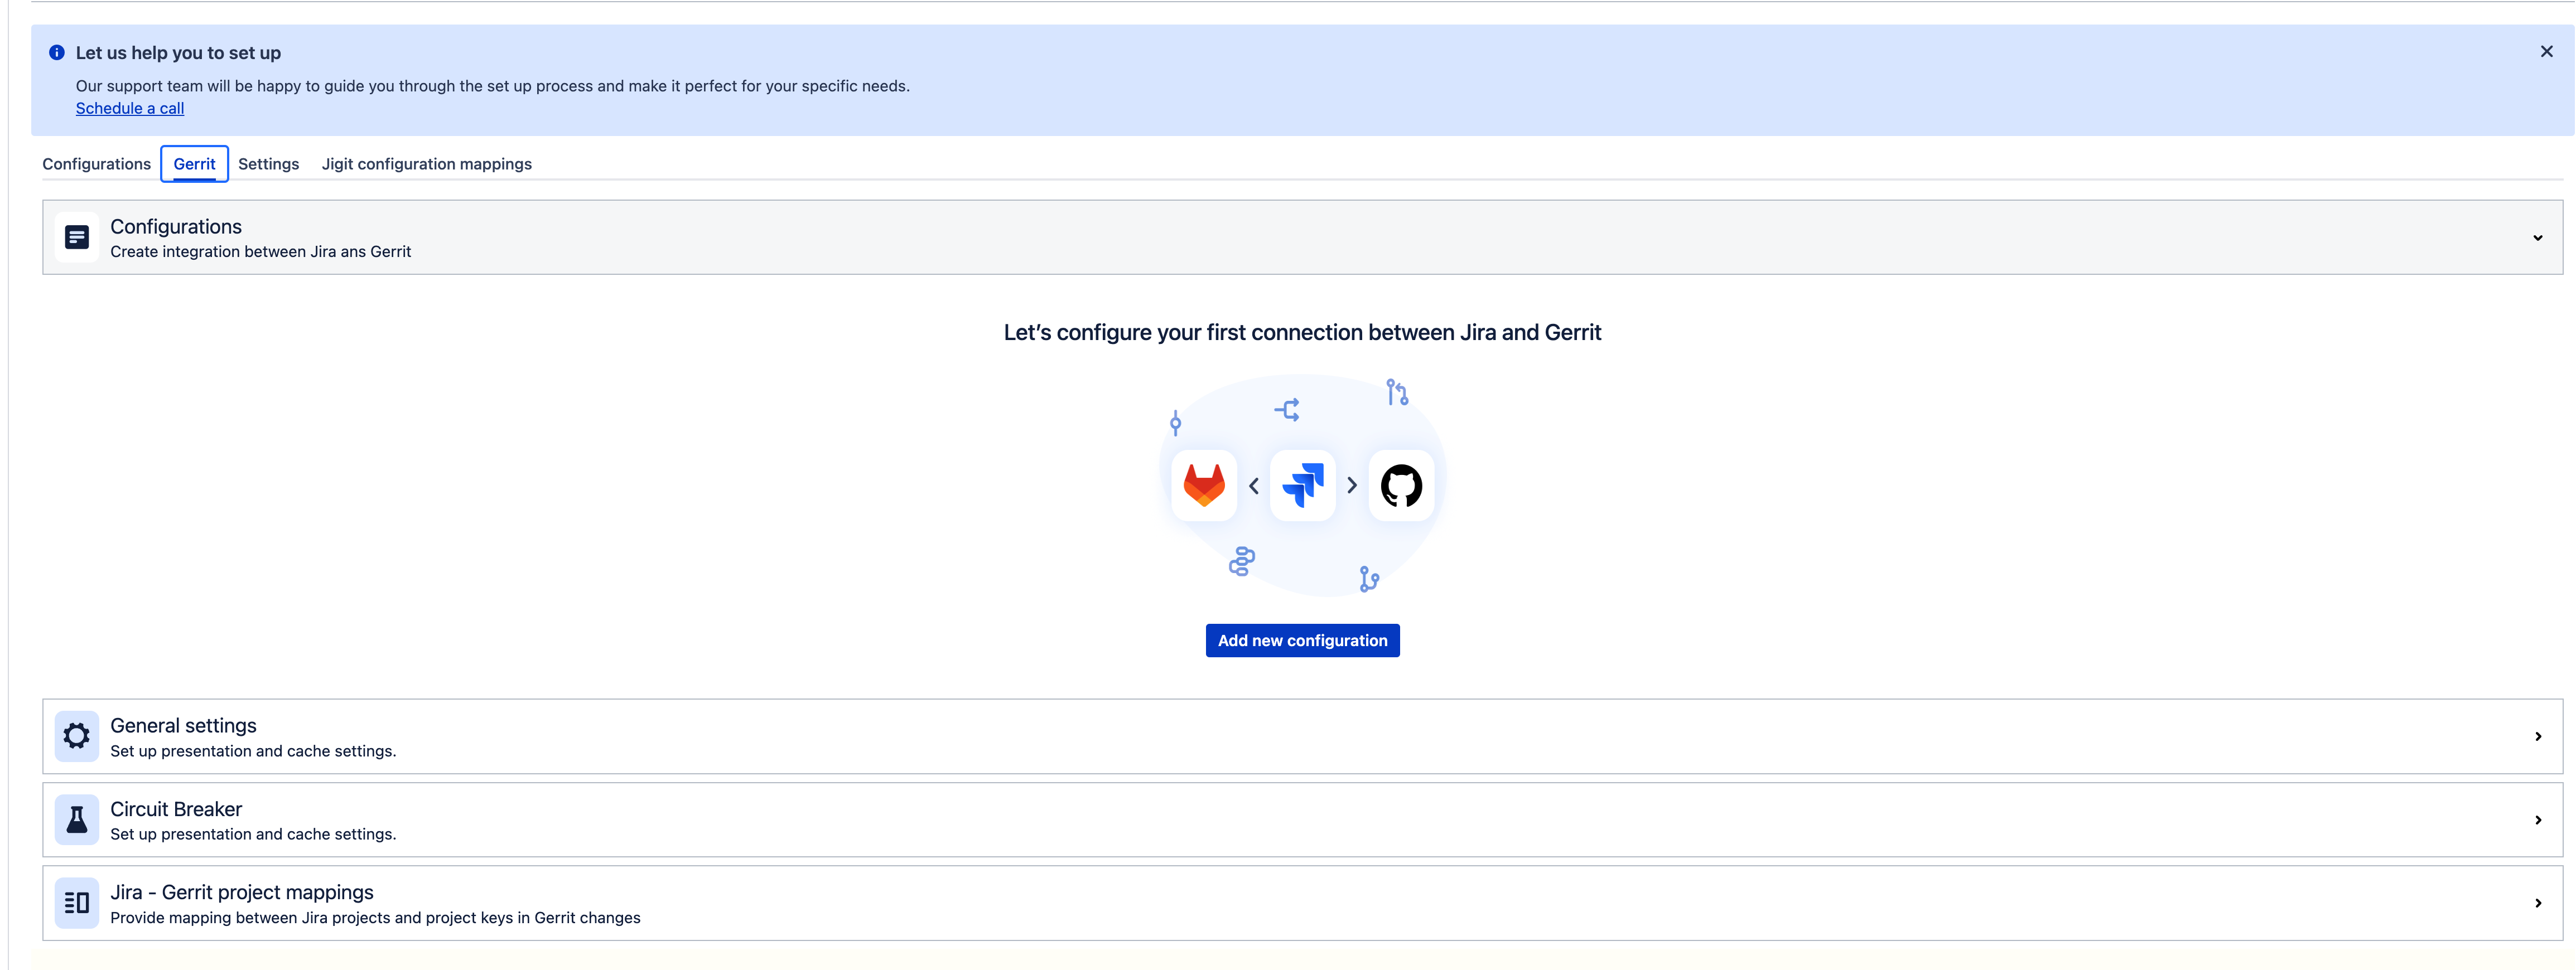Open the Settings tab
Image resolution: width=2576 pixels, height=970 pixels.
pos(268,164)
